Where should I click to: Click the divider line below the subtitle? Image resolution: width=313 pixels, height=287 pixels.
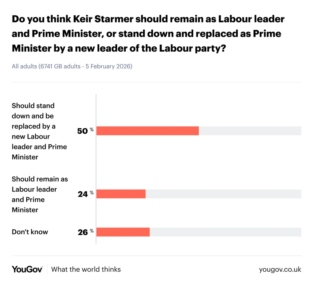click(x=156, y=82)
